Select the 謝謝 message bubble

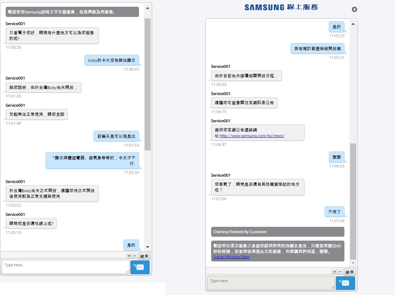[337, 157]
